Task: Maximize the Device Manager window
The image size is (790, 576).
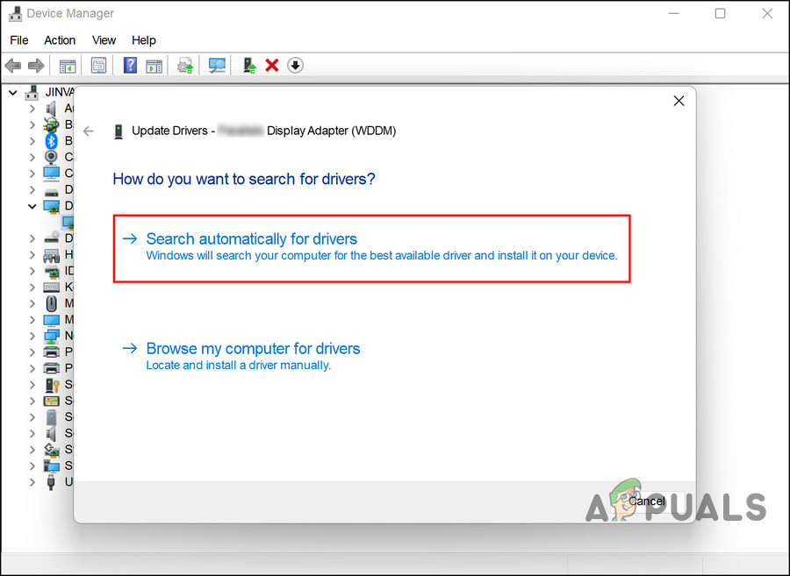Action: [x=721, y=13]
